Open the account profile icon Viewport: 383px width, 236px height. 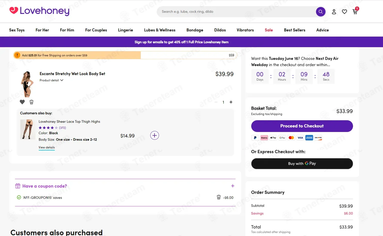click(334, 12)
